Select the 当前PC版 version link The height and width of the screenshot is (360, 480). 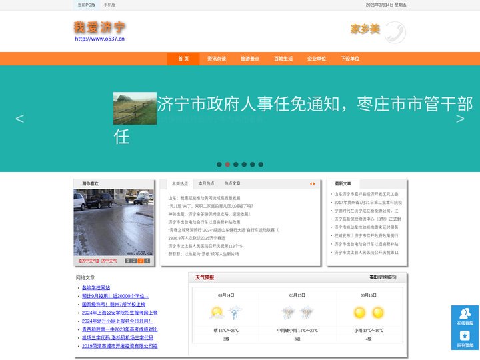[86, 5]
